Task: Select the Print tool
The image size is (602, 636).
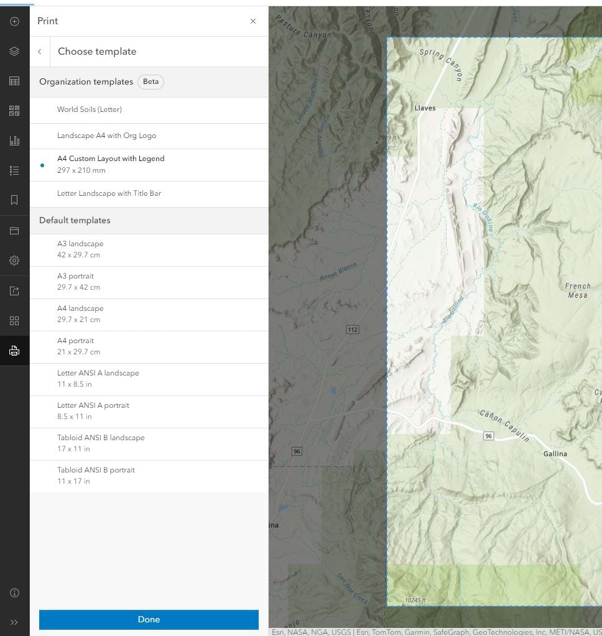Action: click(x=14, y=350)
